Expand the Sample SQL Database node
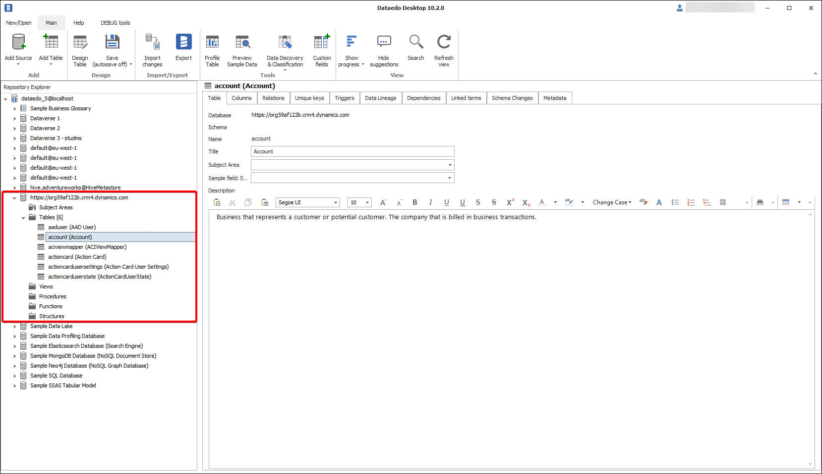This screenshot has width=822, height=474. coord(14,376)
